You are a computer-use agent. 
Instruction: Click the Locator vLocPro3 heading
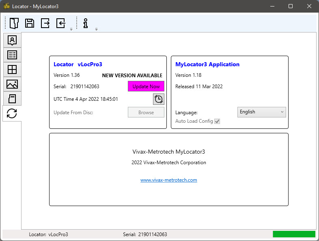pyautogui.click(x=78, y=64)
